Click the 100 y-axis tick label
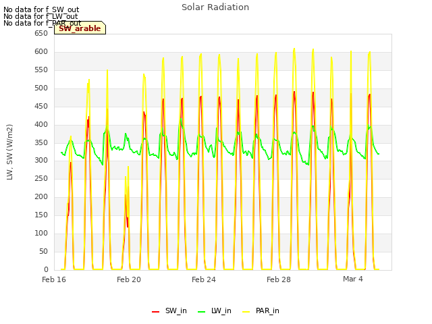 coord(41,233)
